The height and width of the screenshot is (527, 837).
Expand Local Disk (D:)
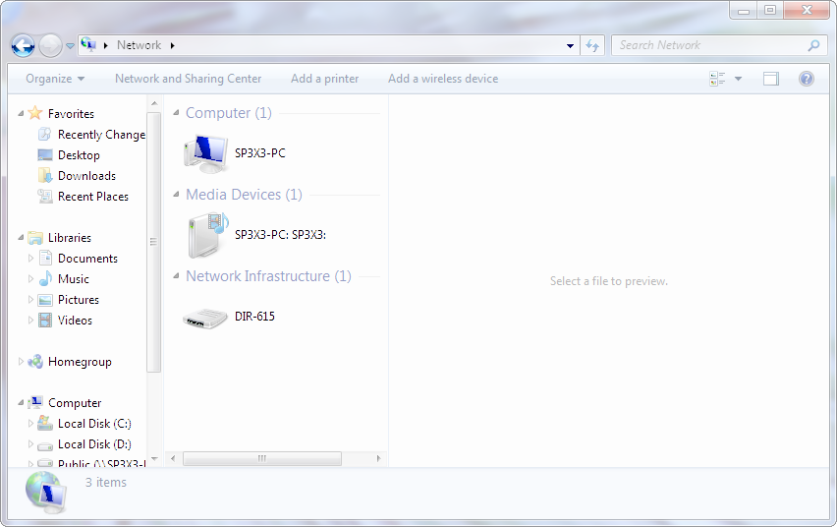coord(30,443)
